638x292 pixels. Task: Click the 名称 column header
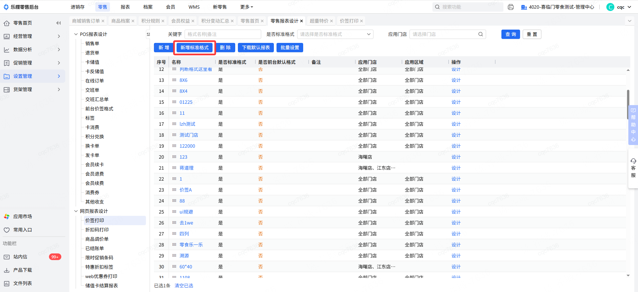point(176,62)
